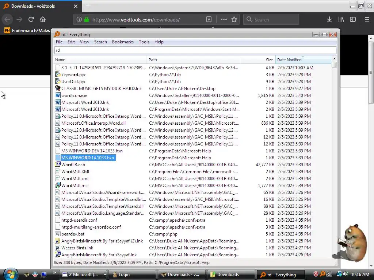
Task: Open a new Firefox tab
Action: 88,6
